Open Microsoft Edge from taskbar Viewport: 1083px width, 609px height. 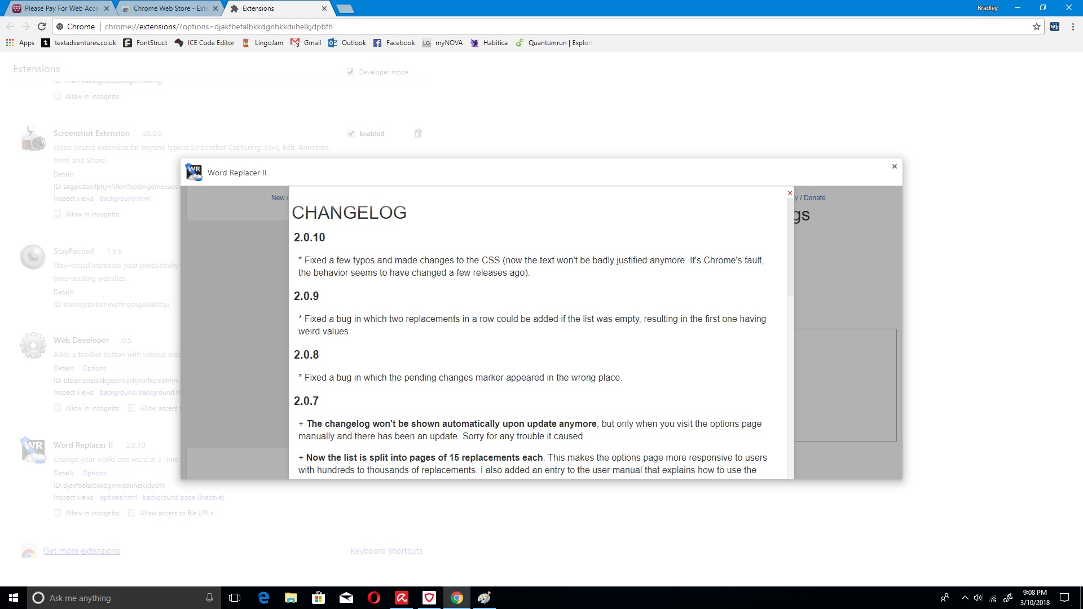[263, 598]
